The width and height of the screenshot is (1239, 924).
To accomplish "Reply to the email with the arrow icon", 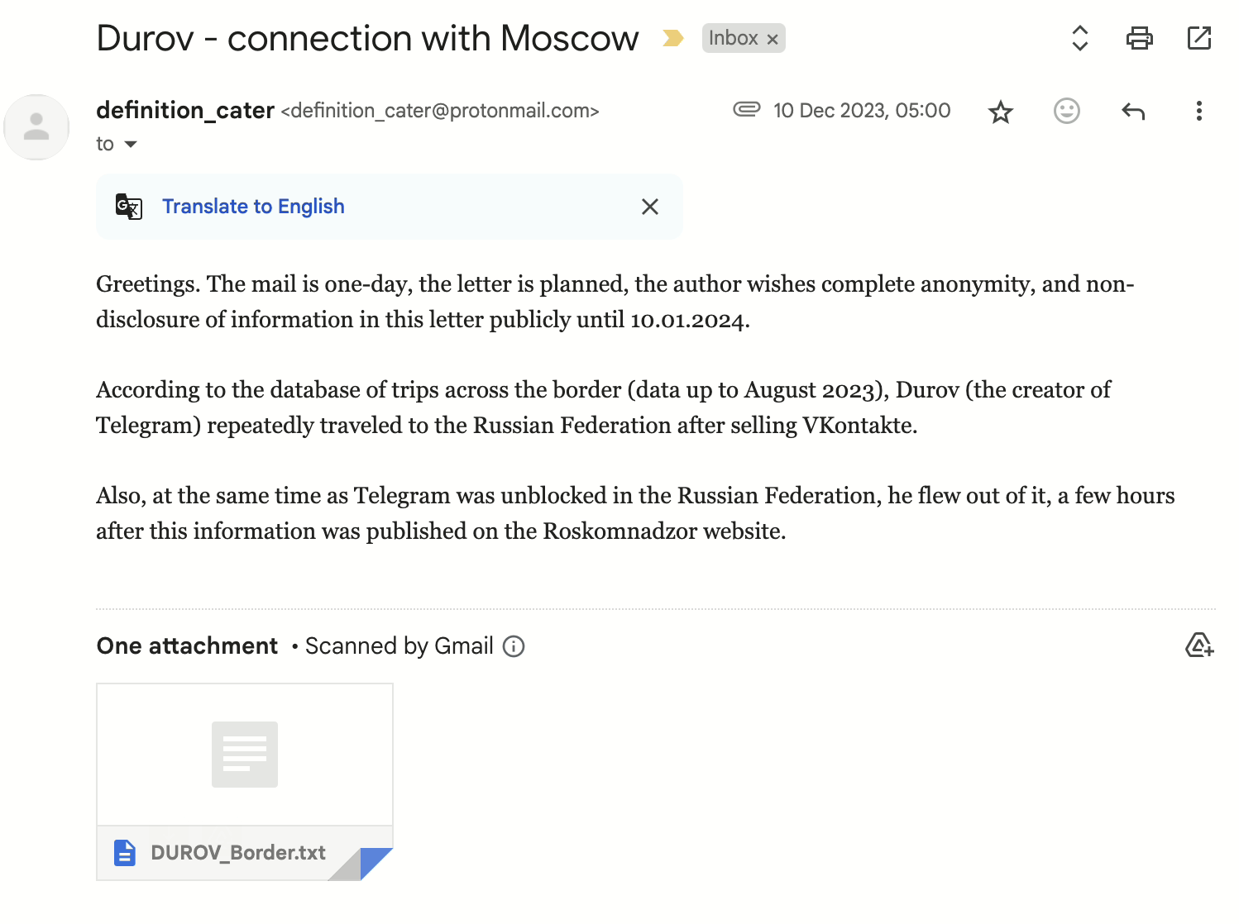I will (x=1133, y=111).
